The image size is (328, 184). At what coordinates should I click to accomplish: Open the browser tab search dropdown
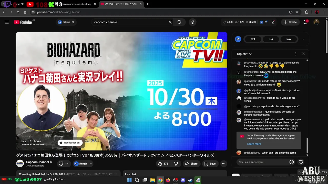pyautogui.click(x=4, y=4)
